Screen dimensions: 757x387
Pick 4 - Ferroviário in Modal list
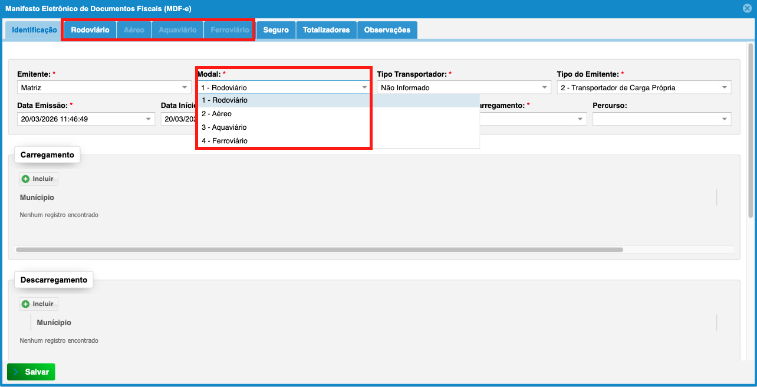click(225, 141)
